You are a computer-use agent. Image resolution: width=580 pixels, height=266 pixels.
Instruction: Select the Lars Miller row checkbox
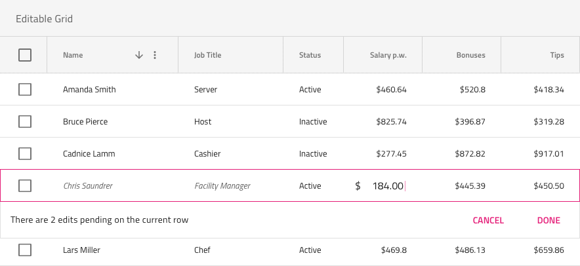tap(25, 249)
